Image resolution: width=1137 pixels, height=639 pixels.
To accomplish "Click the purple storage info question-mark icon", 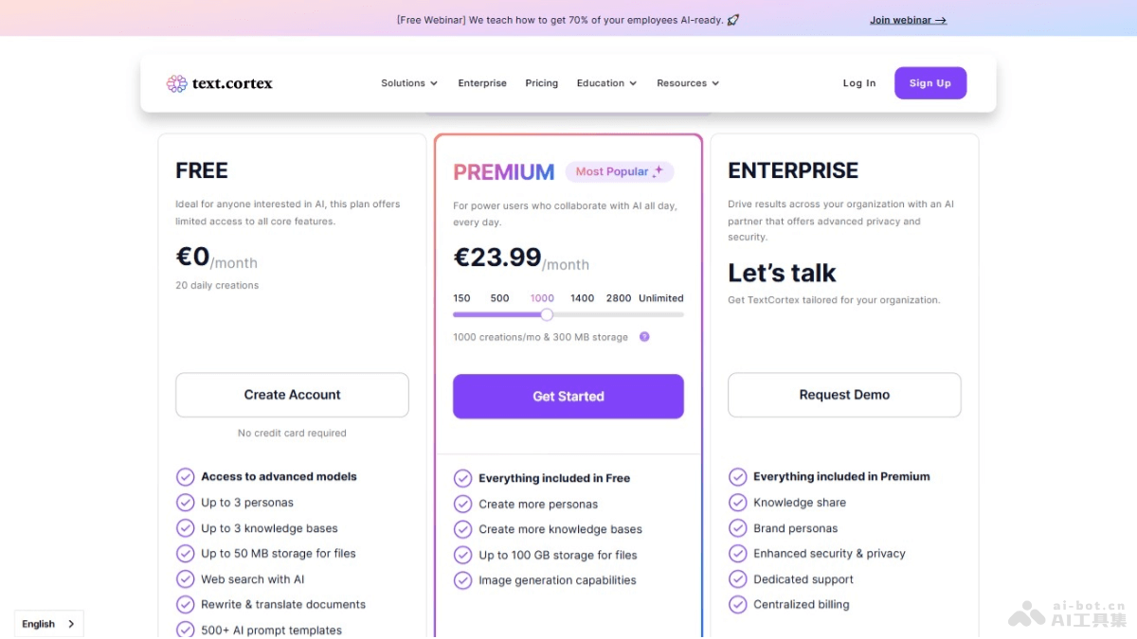I will coord(644,336).
